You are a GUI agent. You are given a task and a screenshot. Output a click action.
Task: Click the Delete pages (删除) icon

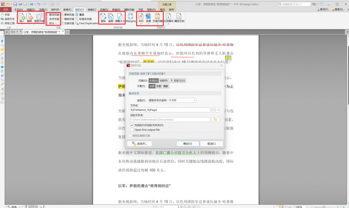29,17
